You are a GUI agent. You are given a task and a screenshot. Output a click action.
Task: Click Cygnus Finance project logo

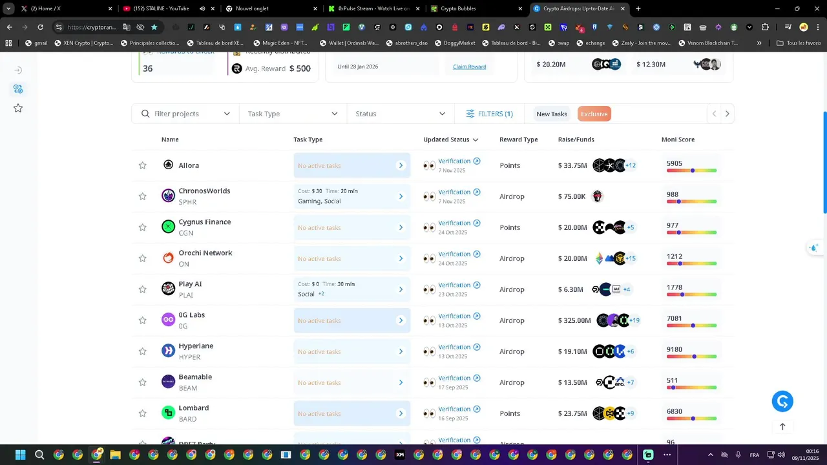point(169,227)
